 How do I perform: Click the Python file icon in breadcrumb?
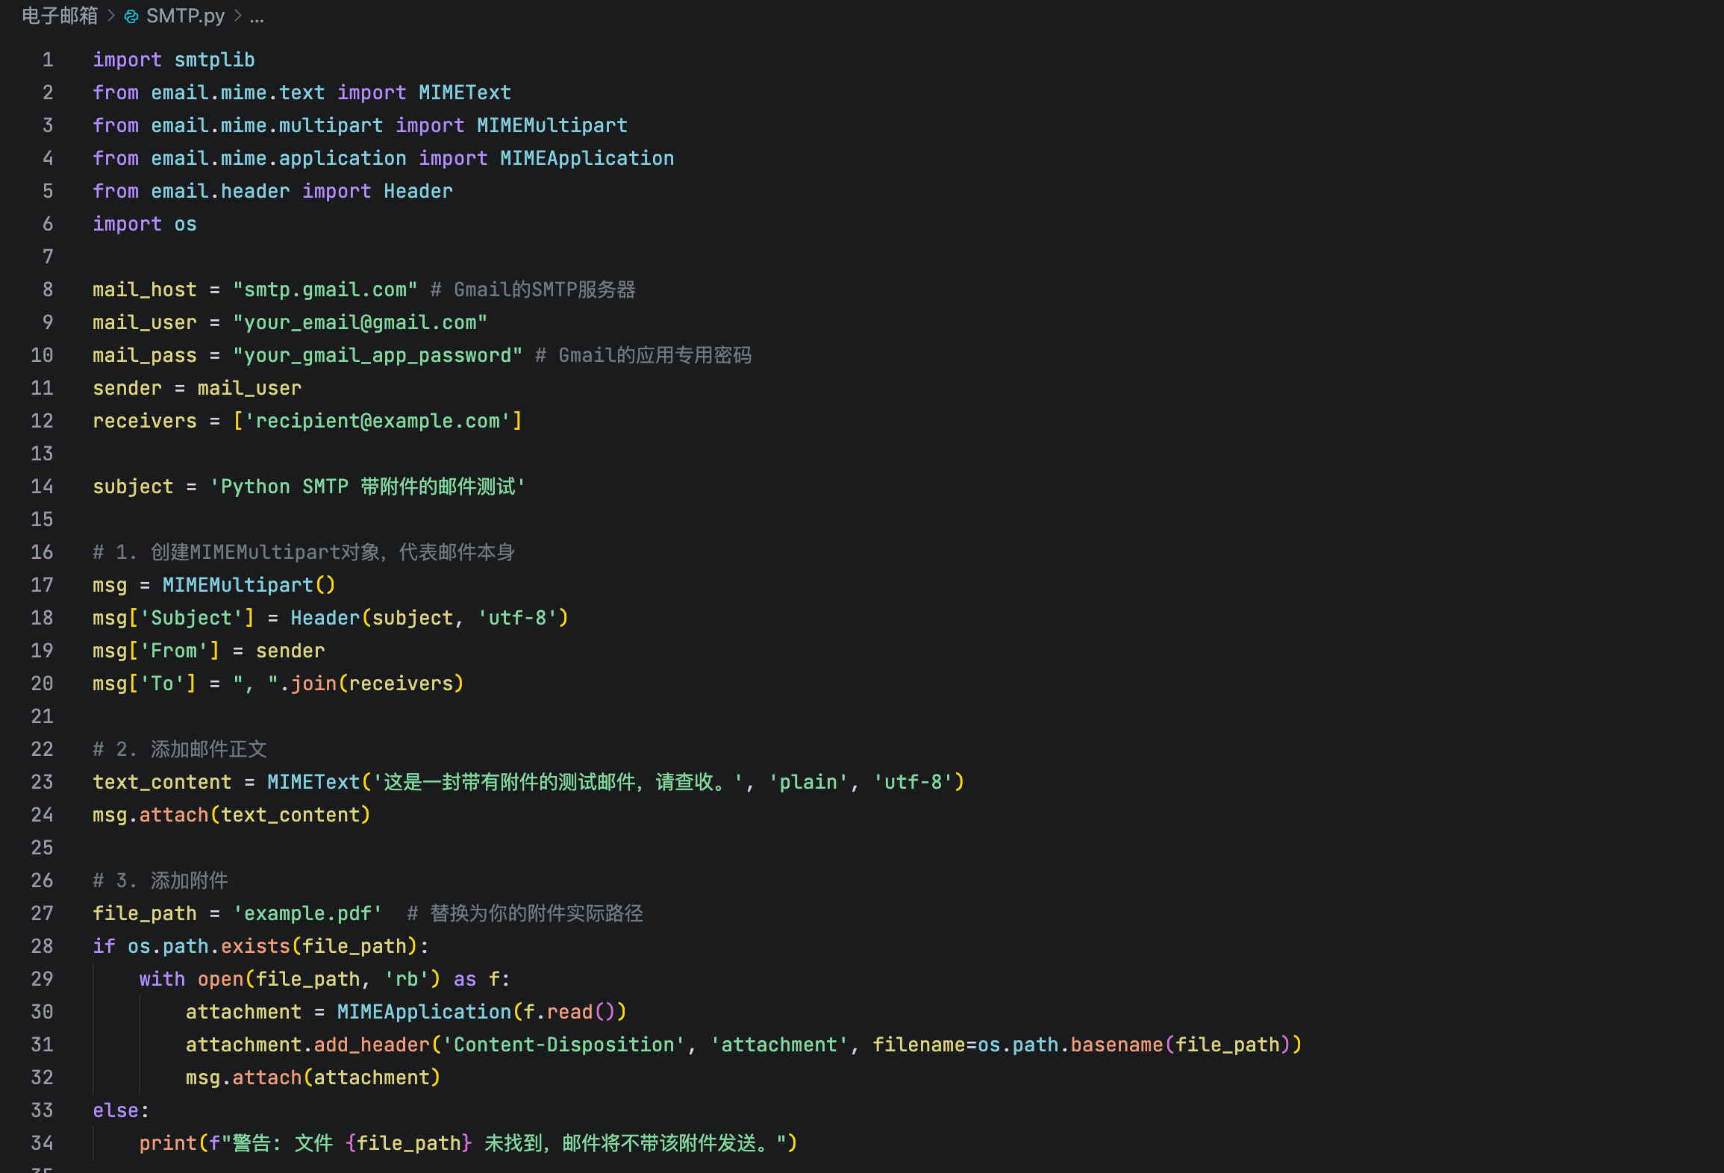tap(131, 16)
